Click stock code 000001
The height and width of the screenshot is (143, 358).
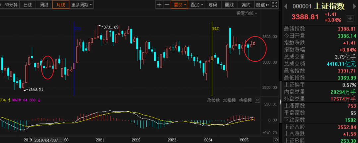click(x=302, y=7)
